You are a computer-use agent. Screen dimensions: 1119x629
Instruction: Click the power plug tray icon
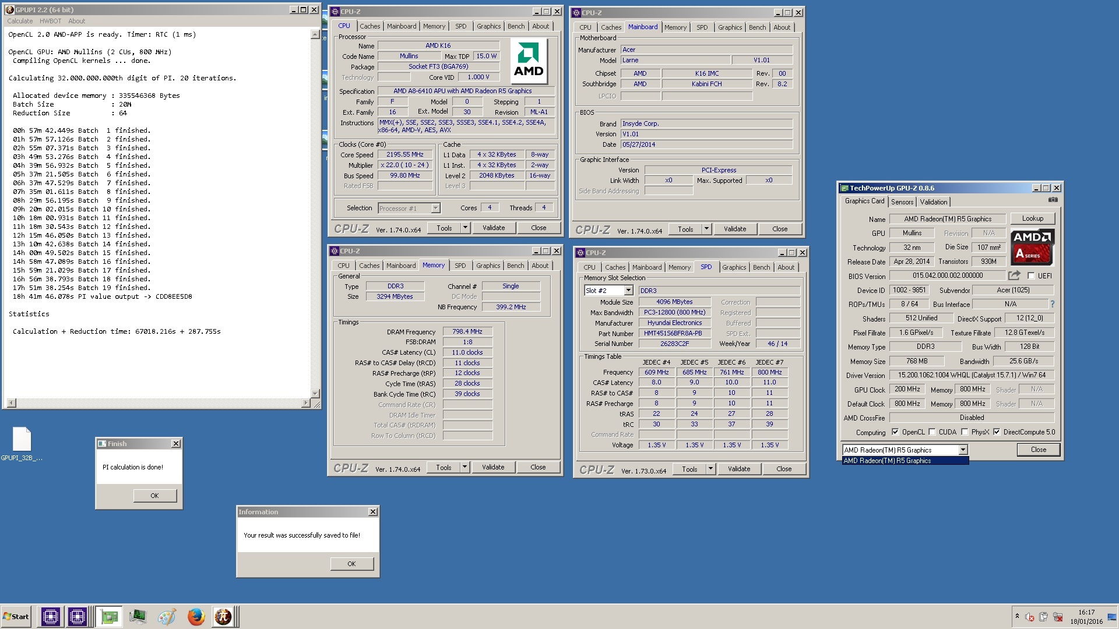point(1043,617)
